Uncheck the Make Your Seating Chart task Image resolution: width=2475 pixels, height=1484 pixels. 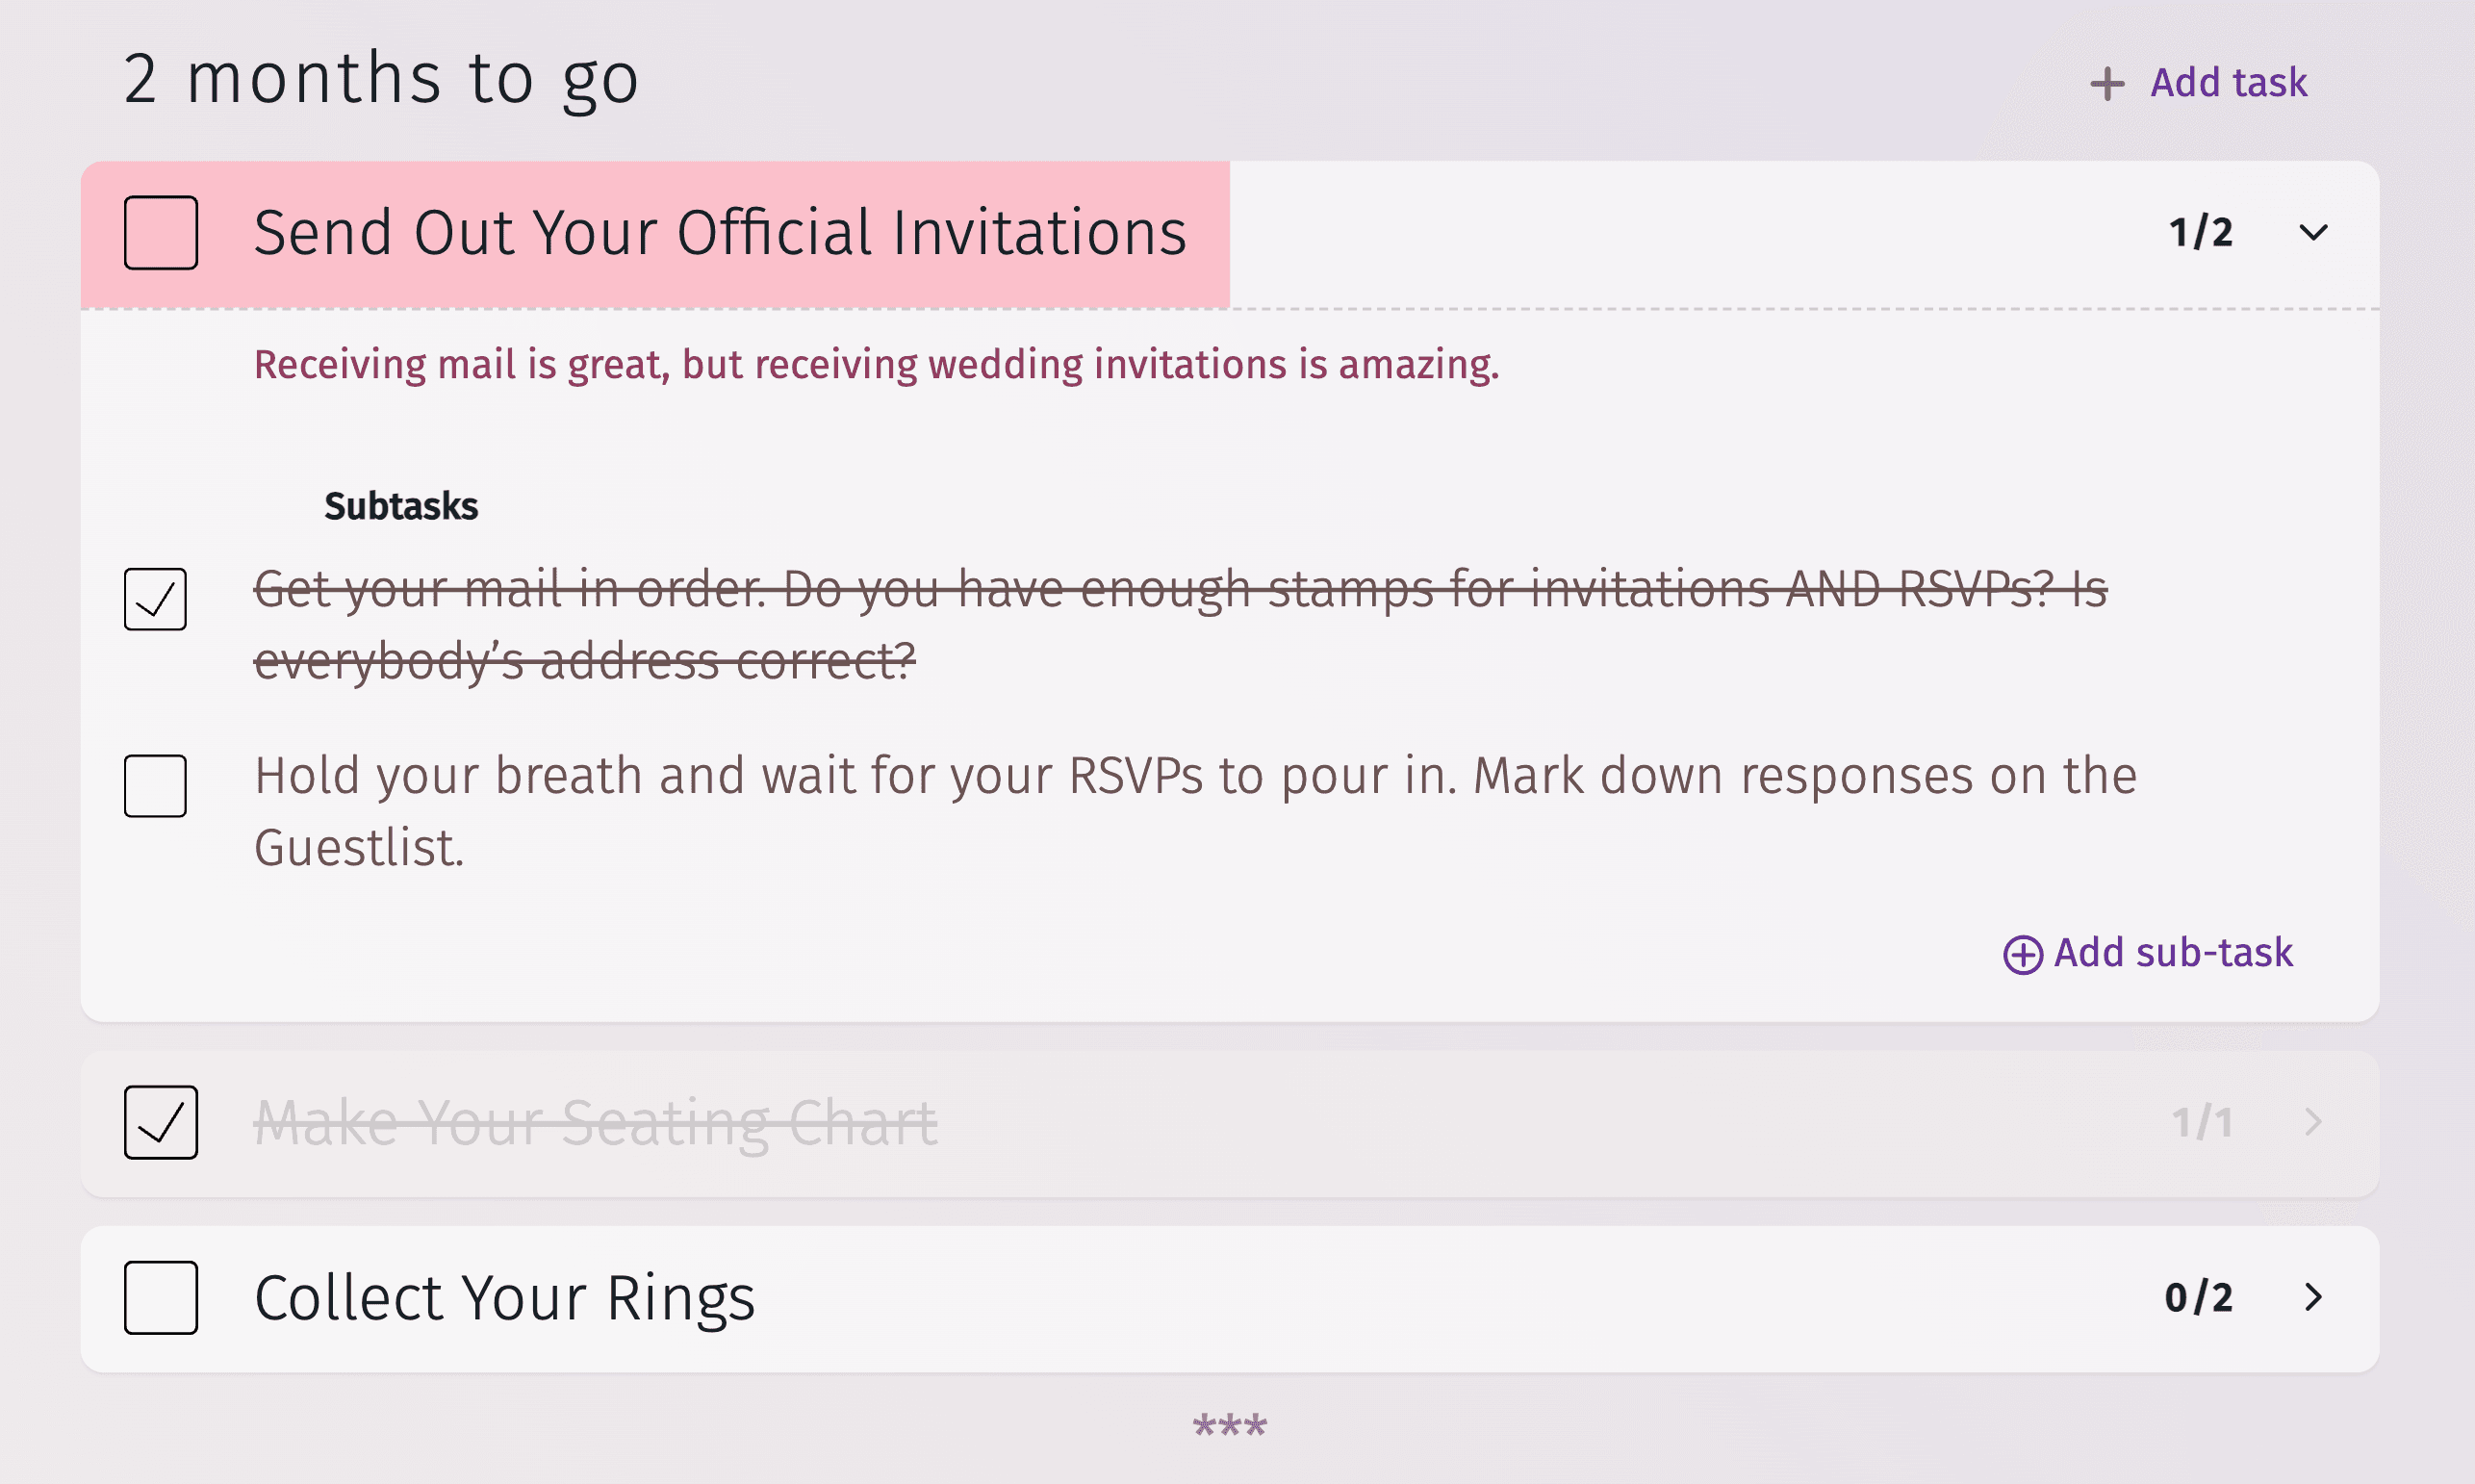pyautogui.click(x=161, y=1122)
